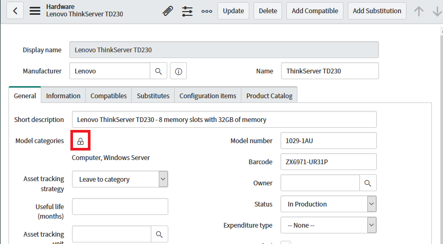Go to previous record with up arrow

(x=419, y=11)
